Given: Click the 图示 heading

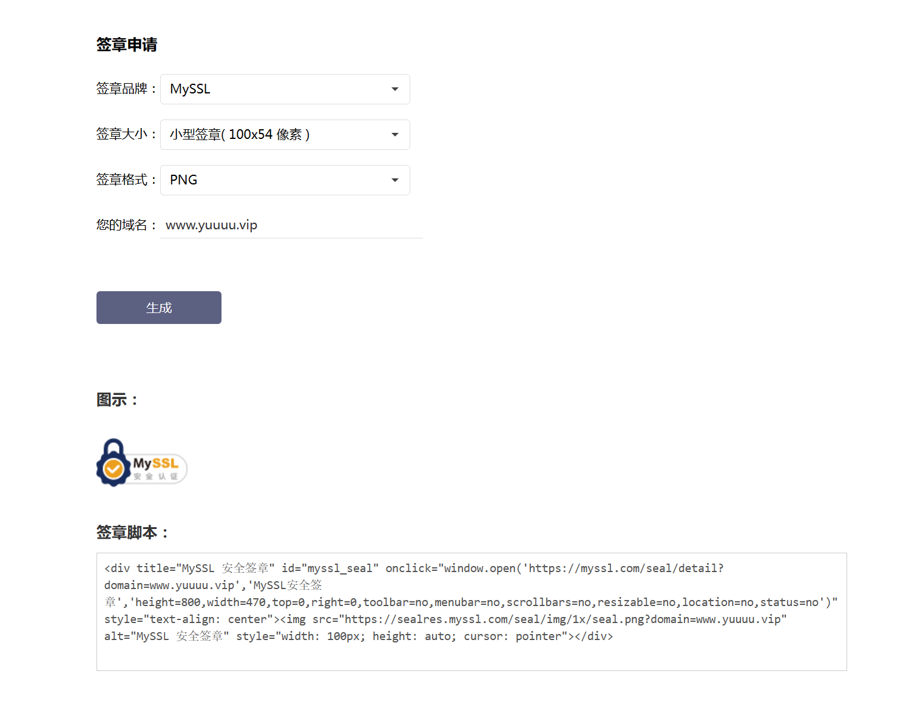Looking at the screenshot, I should [x=117, y=400].
